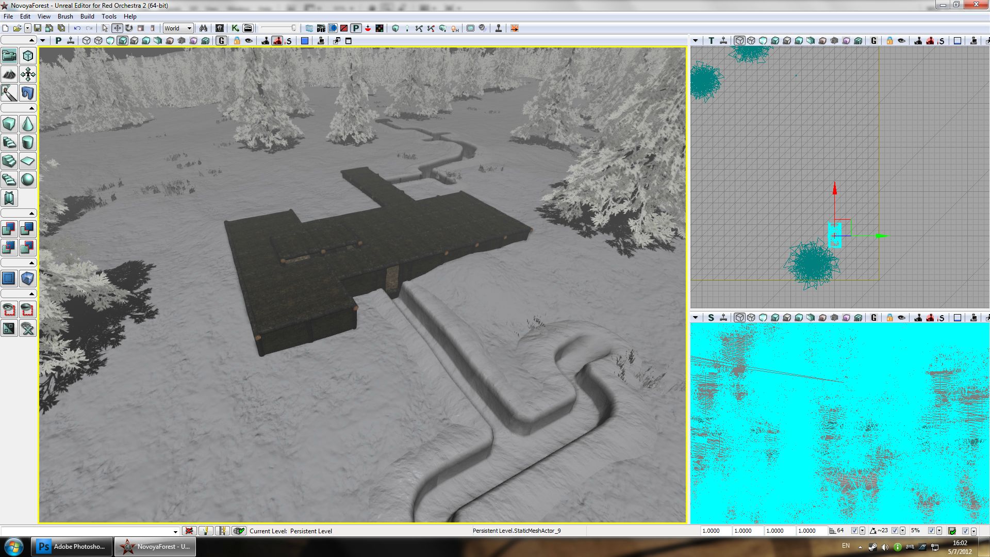Build a sheet brush
This screenshot has height=557, width=990.
tap(28, 161)
